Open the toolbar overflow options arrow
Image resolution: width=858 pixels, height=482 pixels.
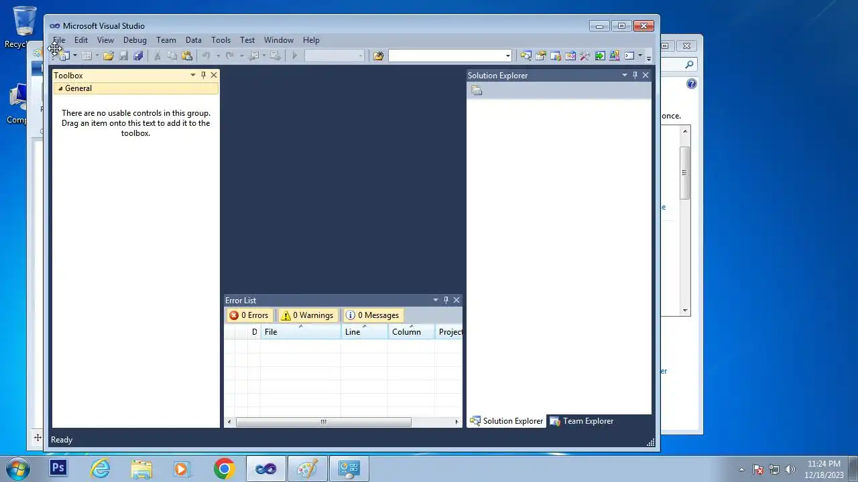(x=648, y=58)
